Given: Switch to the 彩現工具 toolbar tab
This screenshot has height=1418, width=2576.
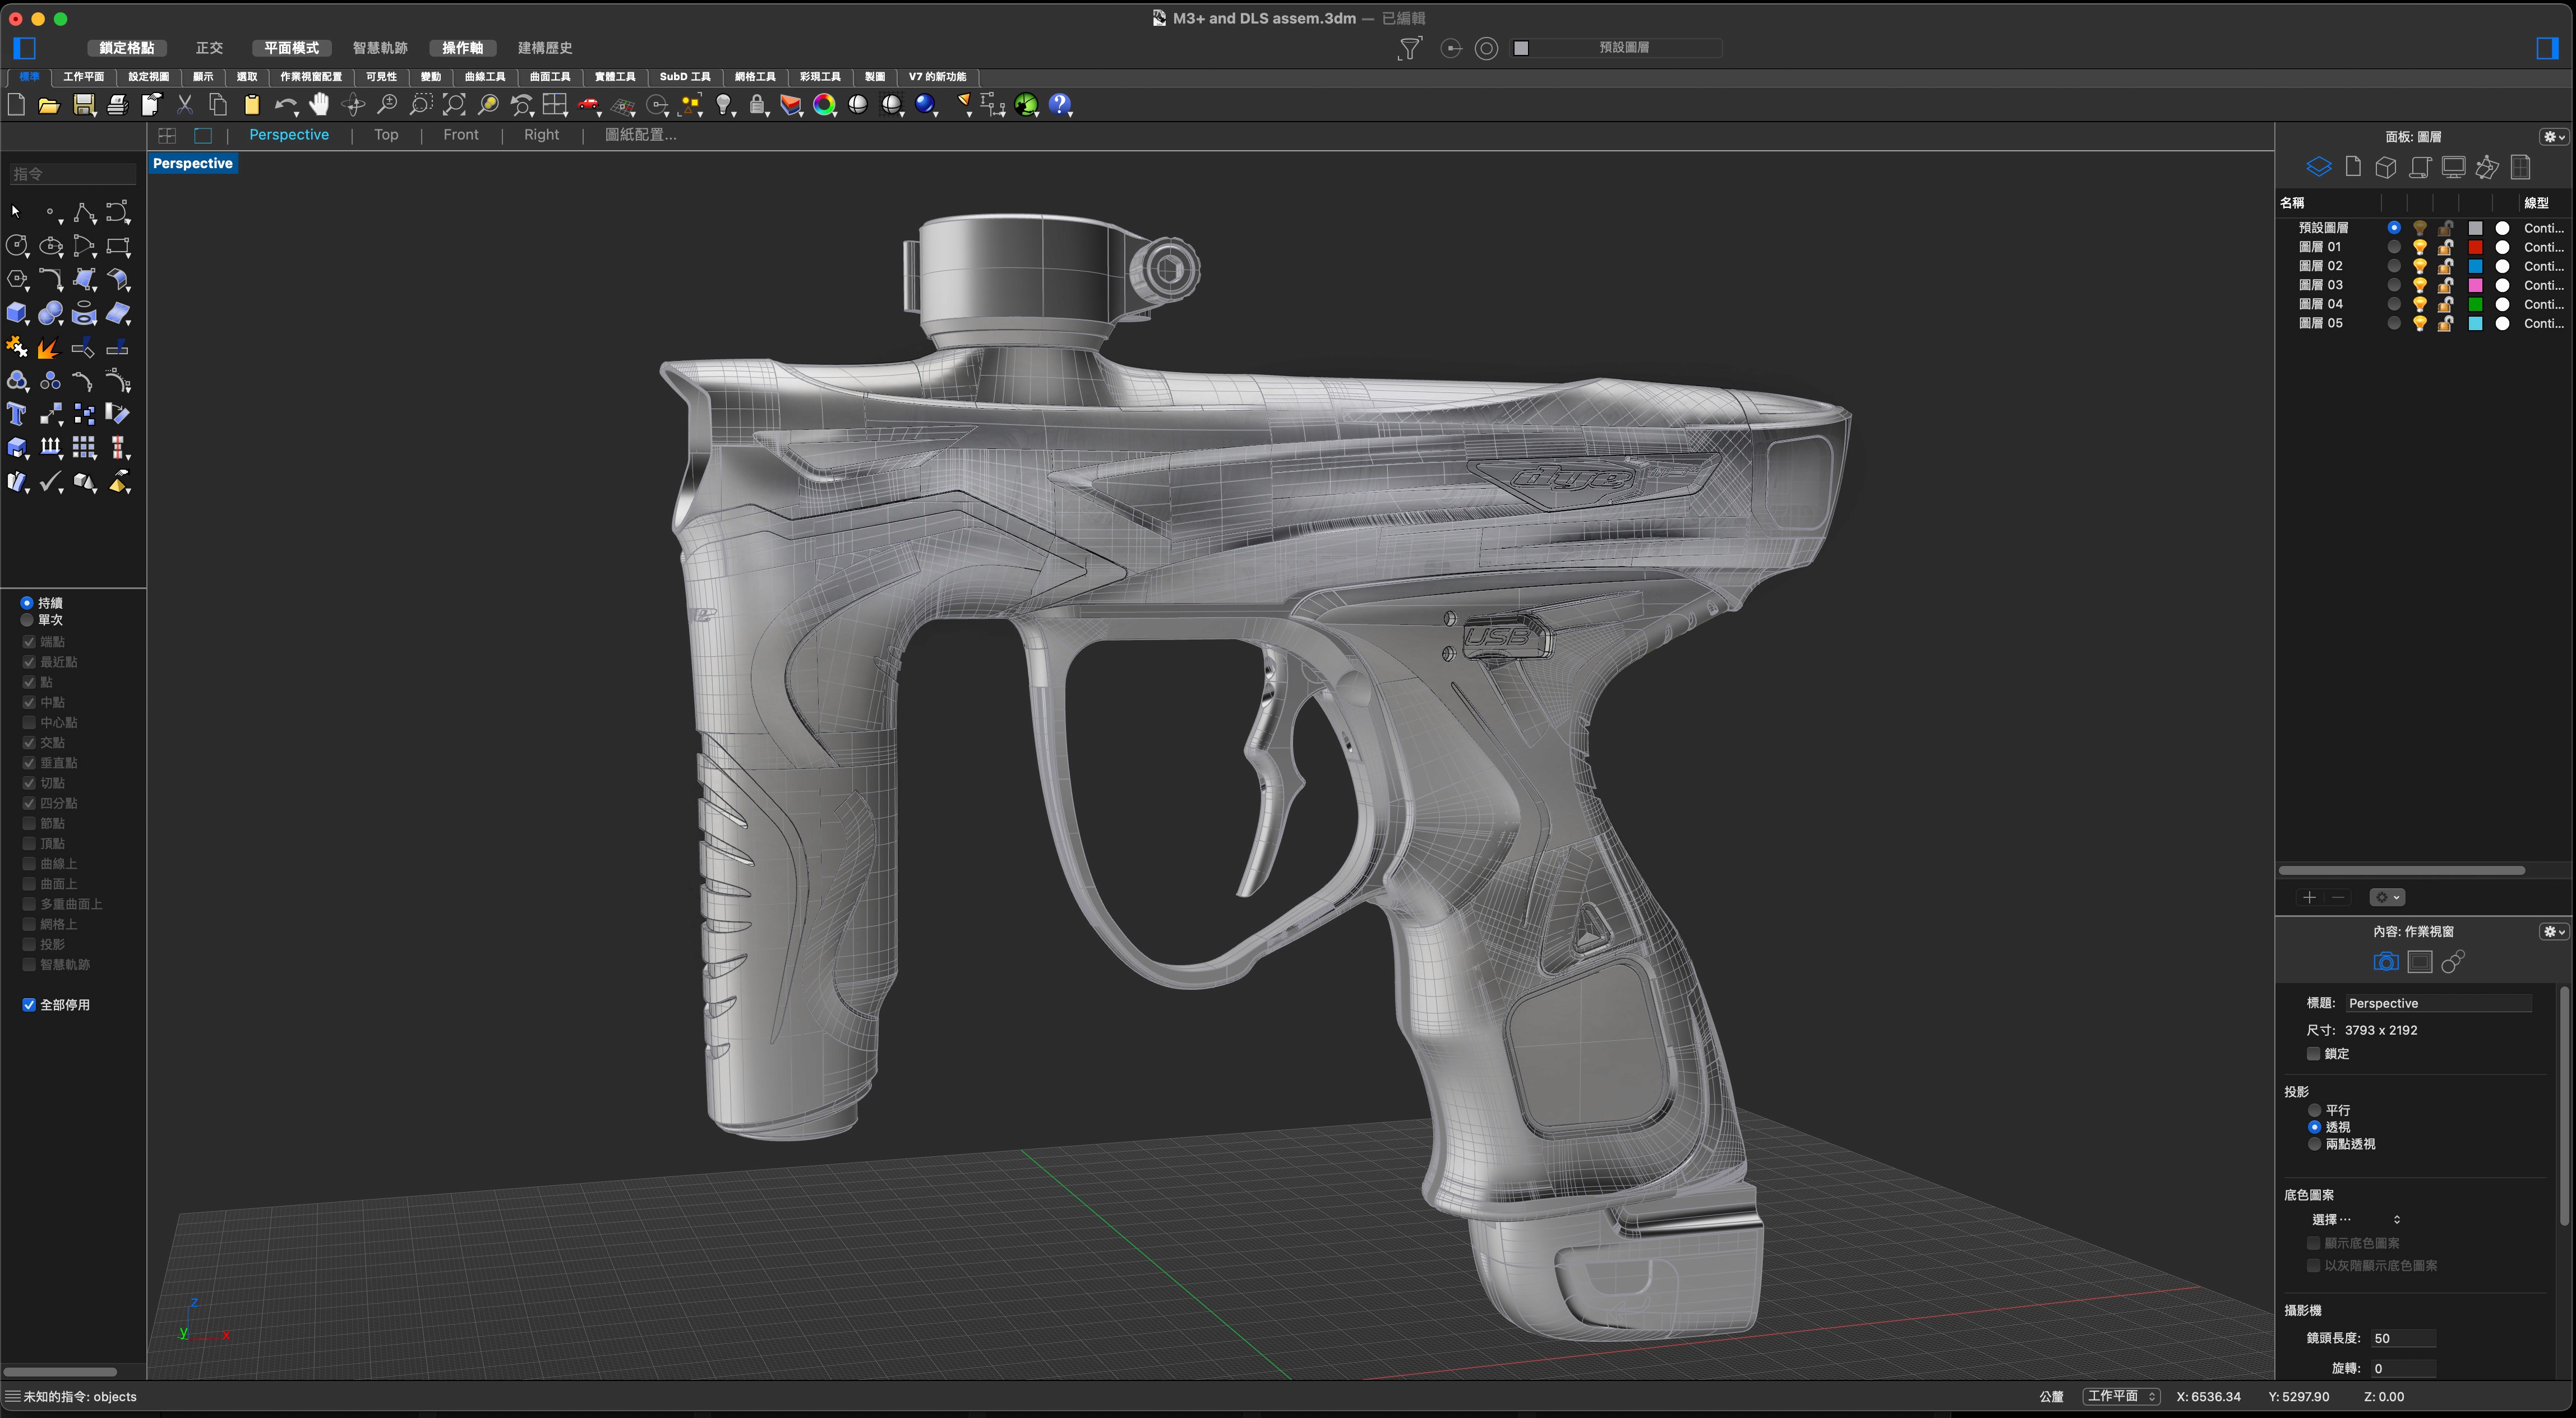Looking at the screenshot, I should point(820,77).
